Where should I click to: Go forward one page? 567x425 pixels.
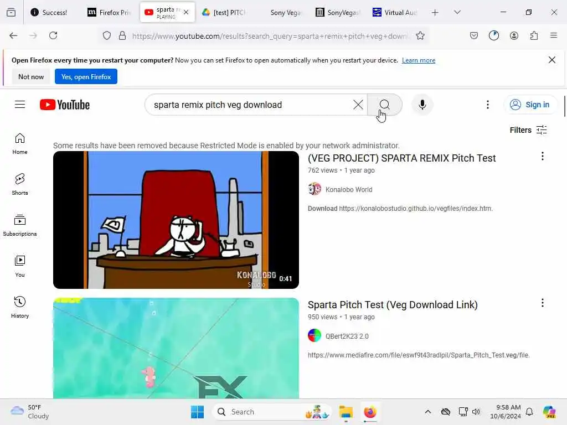33,35
